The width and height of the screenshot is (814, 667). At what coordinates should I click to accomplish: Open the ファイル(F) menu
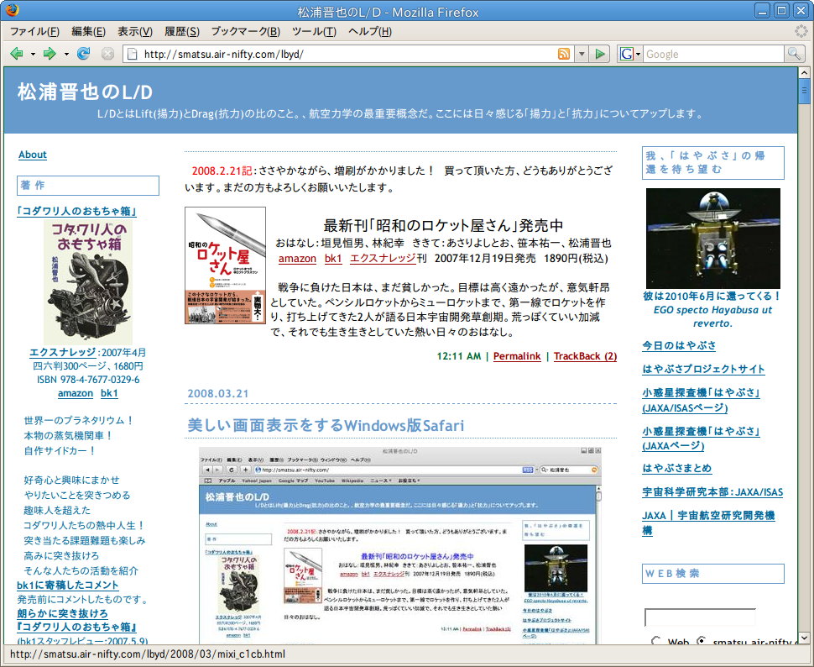point(34,31)
